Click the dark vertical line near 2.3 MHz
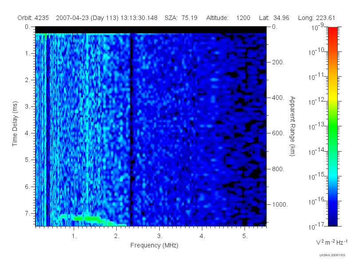 click(x=131, y=129)
